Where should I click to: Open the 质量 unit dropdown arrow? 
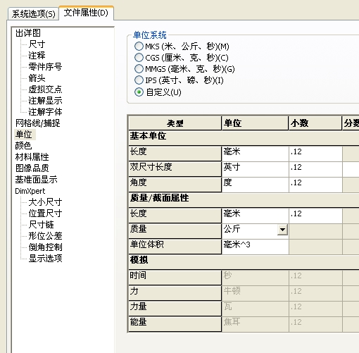282,230
